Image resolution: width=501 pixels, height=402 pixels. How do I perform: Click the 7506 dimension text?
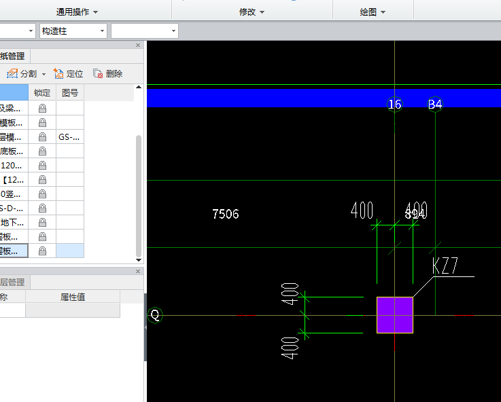tap(226, 214)
